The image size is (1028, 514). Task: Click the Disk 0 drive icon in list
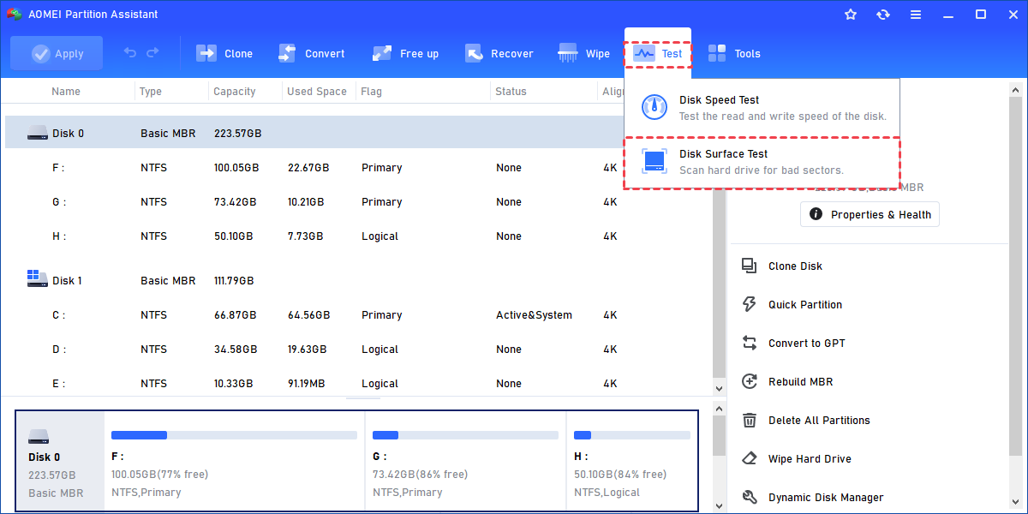[37, 134]
